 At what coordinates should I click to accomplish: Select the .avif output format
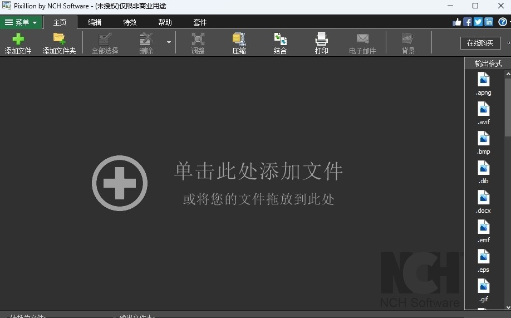[484, 113]
